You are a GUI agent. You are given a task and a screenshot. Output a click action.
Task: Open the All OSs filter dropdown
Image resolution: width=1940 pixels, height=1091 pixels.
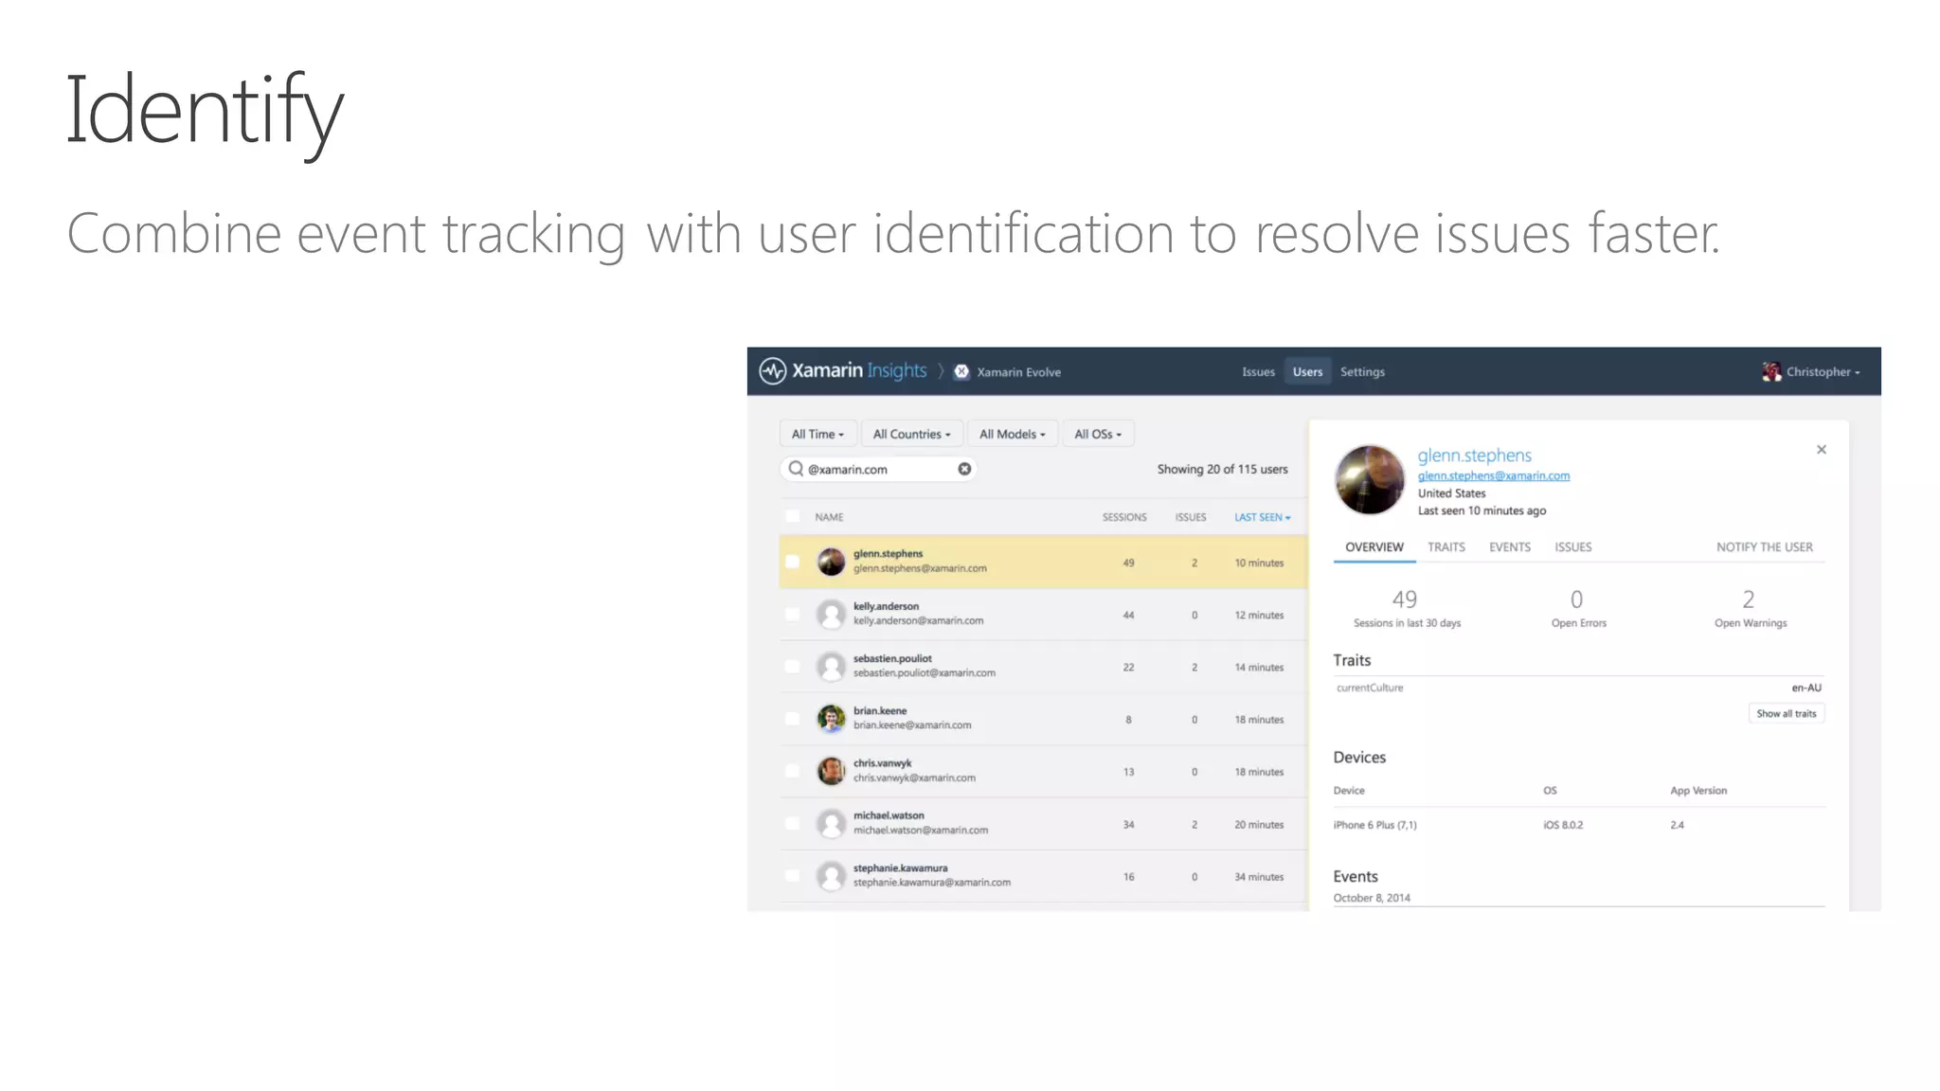pos(1098,434)
